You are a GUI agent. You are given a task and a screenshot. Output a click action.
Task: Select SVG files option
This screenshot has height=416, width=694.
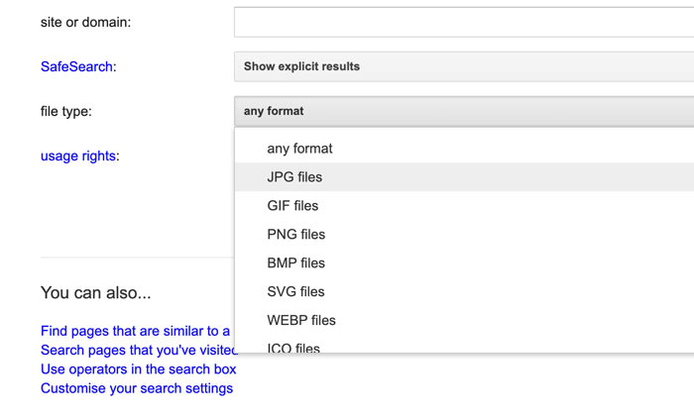(295, 292)
